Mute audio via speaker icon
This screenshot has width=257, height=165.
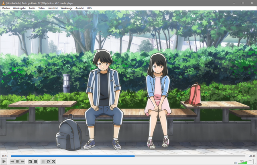[235, 163]
